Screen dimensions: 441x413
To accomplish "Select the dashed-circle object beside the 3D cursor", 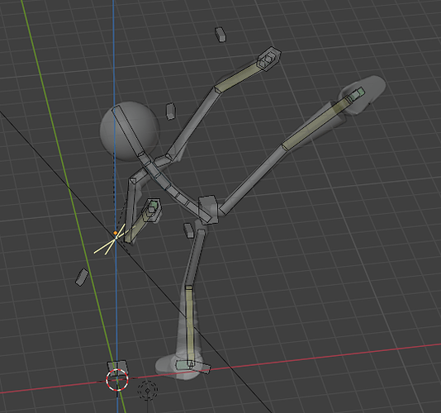I will coord(147,390).
